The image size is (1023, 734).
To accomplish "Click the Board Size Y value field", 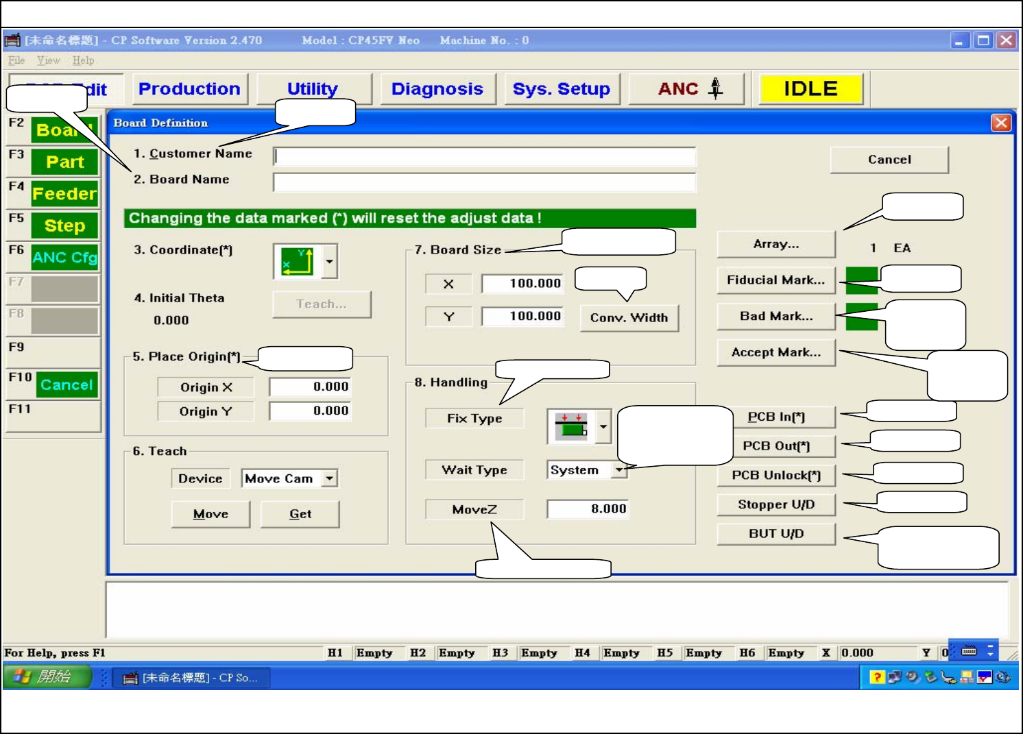I will [x=522, y=317].
